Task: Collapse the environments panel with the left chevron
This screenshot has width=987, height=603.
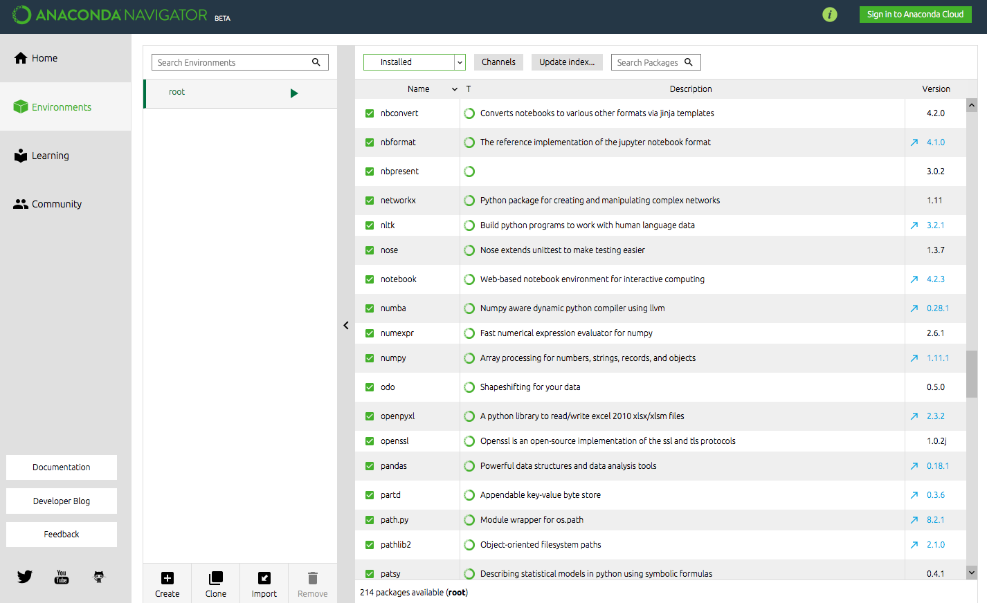Action: (346, 326)
